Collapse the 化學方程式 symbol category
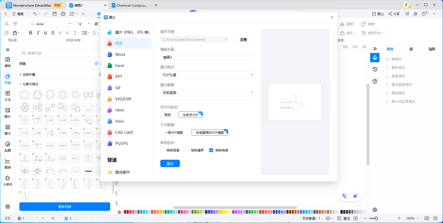Screen dimensions: 443x223 20,84
